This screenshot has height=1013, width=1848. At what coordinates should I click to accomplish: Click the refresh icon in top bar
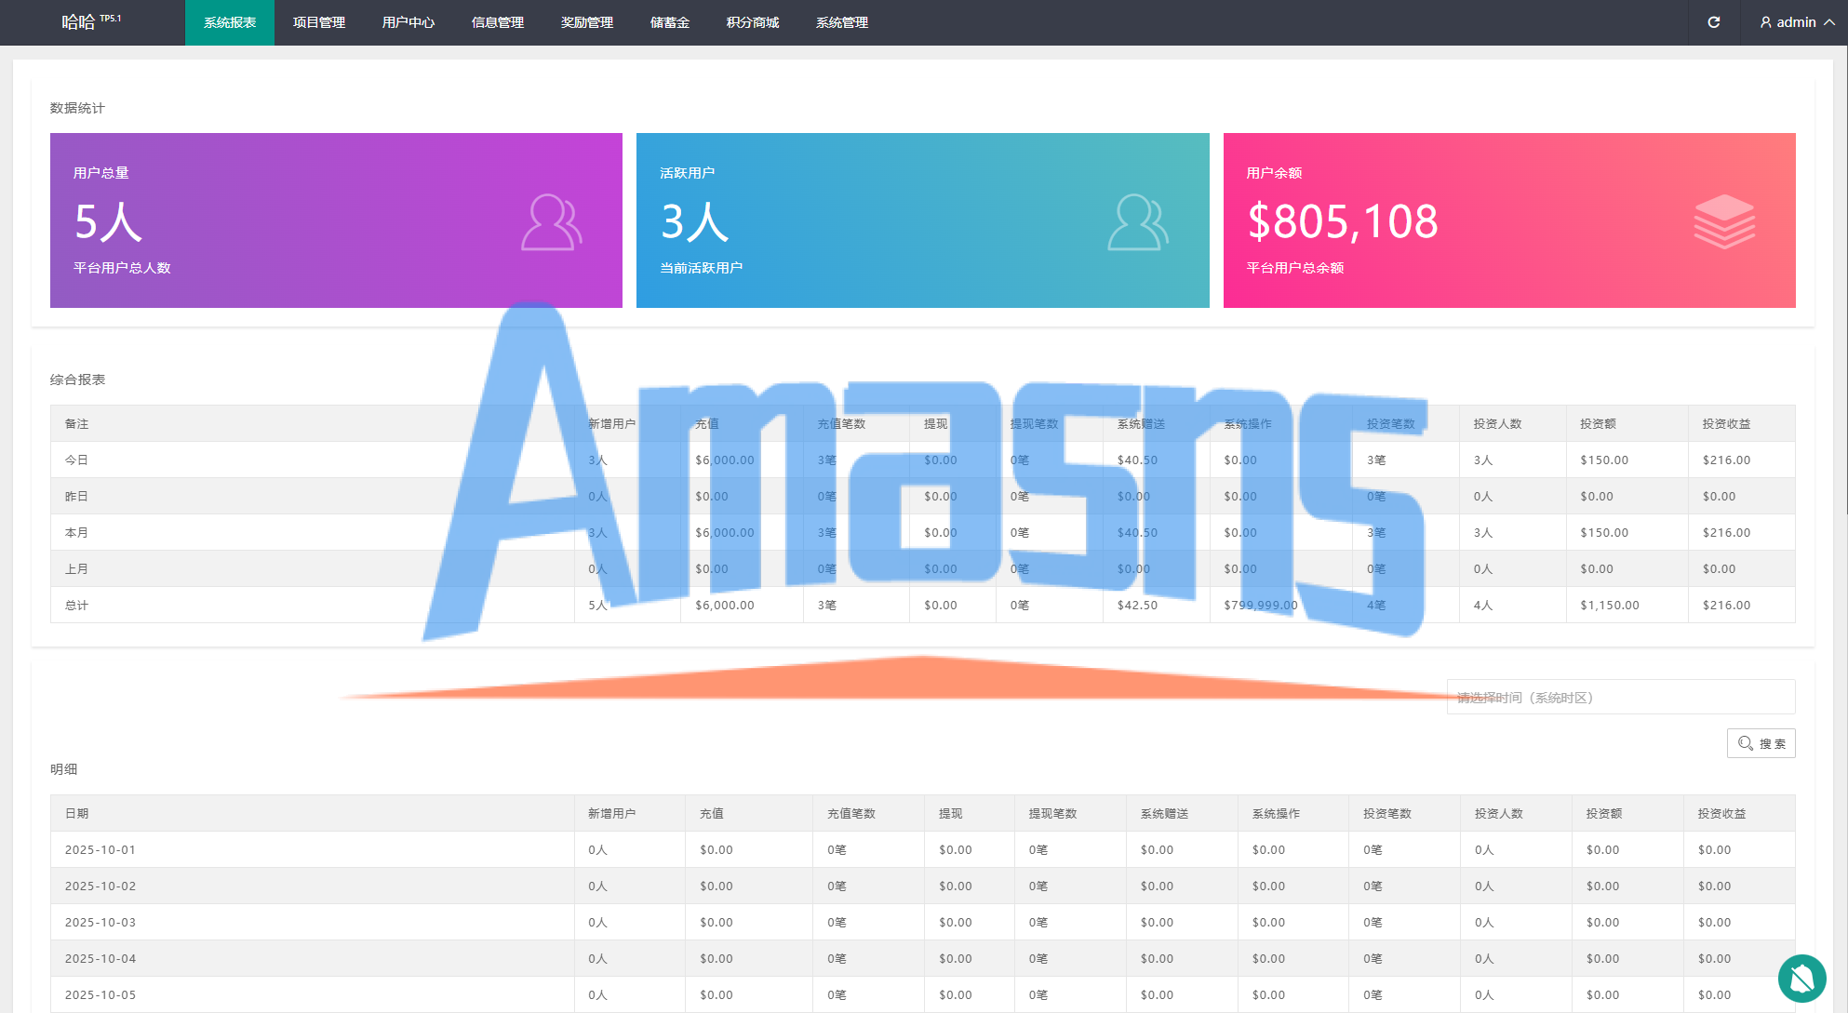click(1713, 22)
